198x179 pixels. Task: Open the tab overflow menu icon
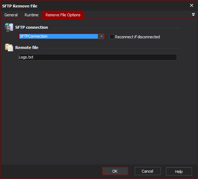(193, 15)
